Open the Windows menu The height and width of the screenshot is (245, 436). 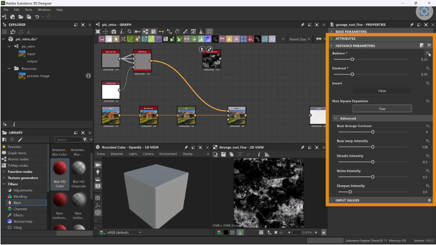click(x=44, y=10)
